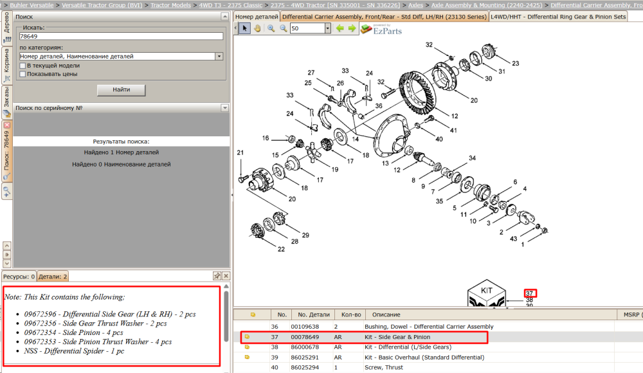Viewport: 643px width, 373px height.
Task: Open Axle Assembly & Mounting breadcrumb link
Action: click(x=487, y=5)
